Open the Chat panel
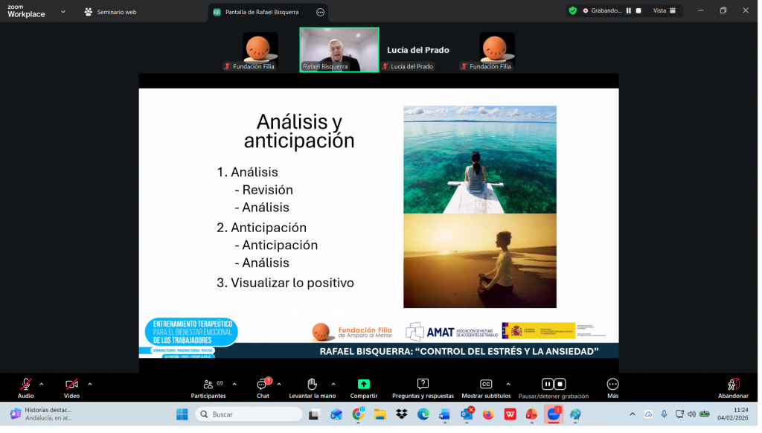This screenshot has width=762, height=433. click(x=263, y=385)
